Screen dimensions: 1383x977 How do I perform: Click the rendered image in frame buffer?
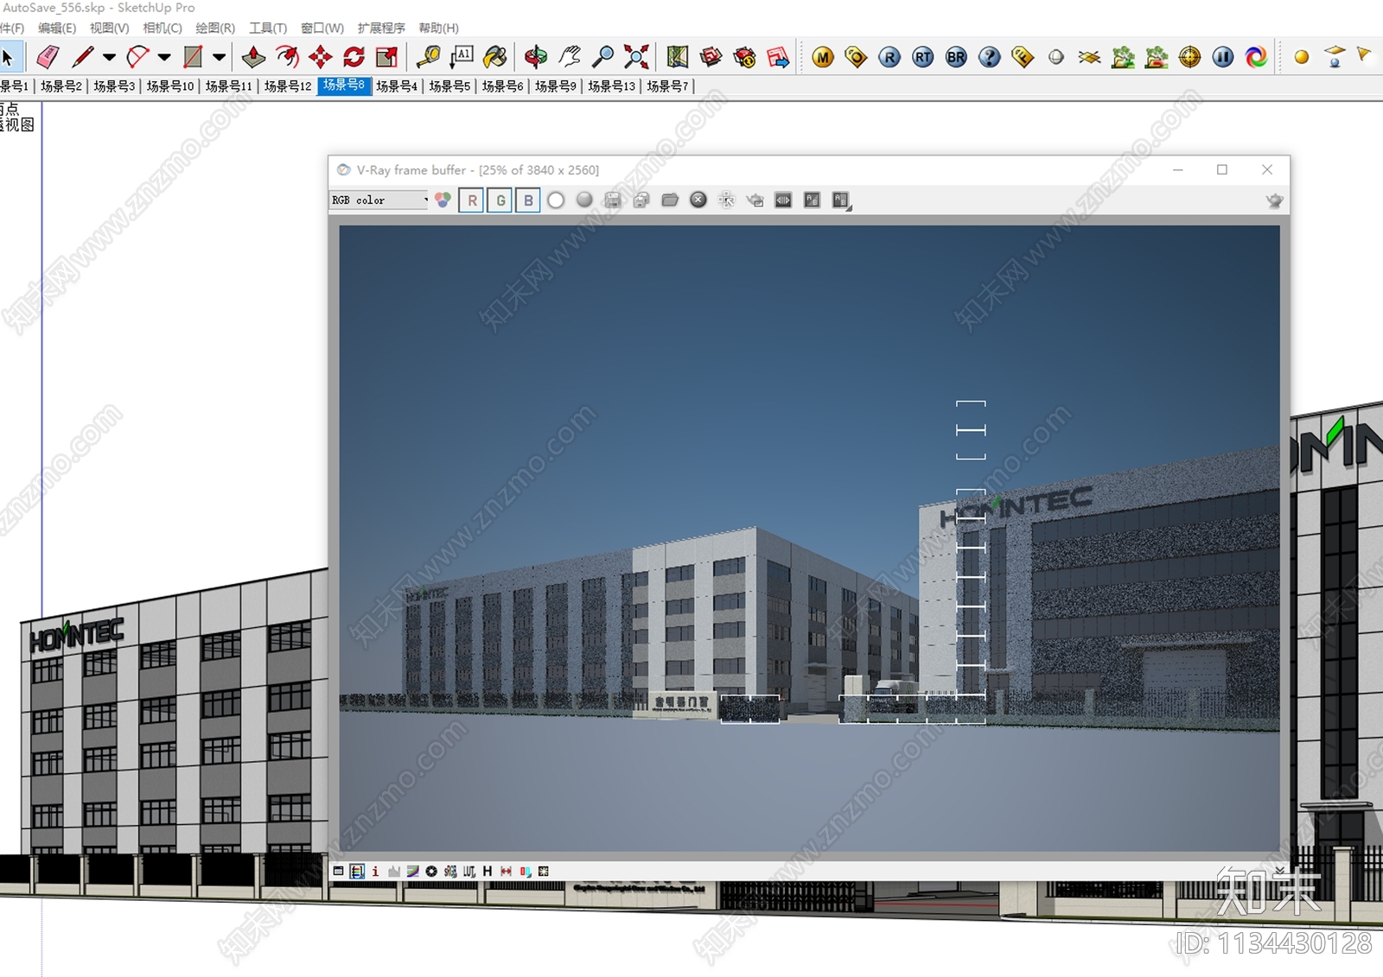point(809,538)
